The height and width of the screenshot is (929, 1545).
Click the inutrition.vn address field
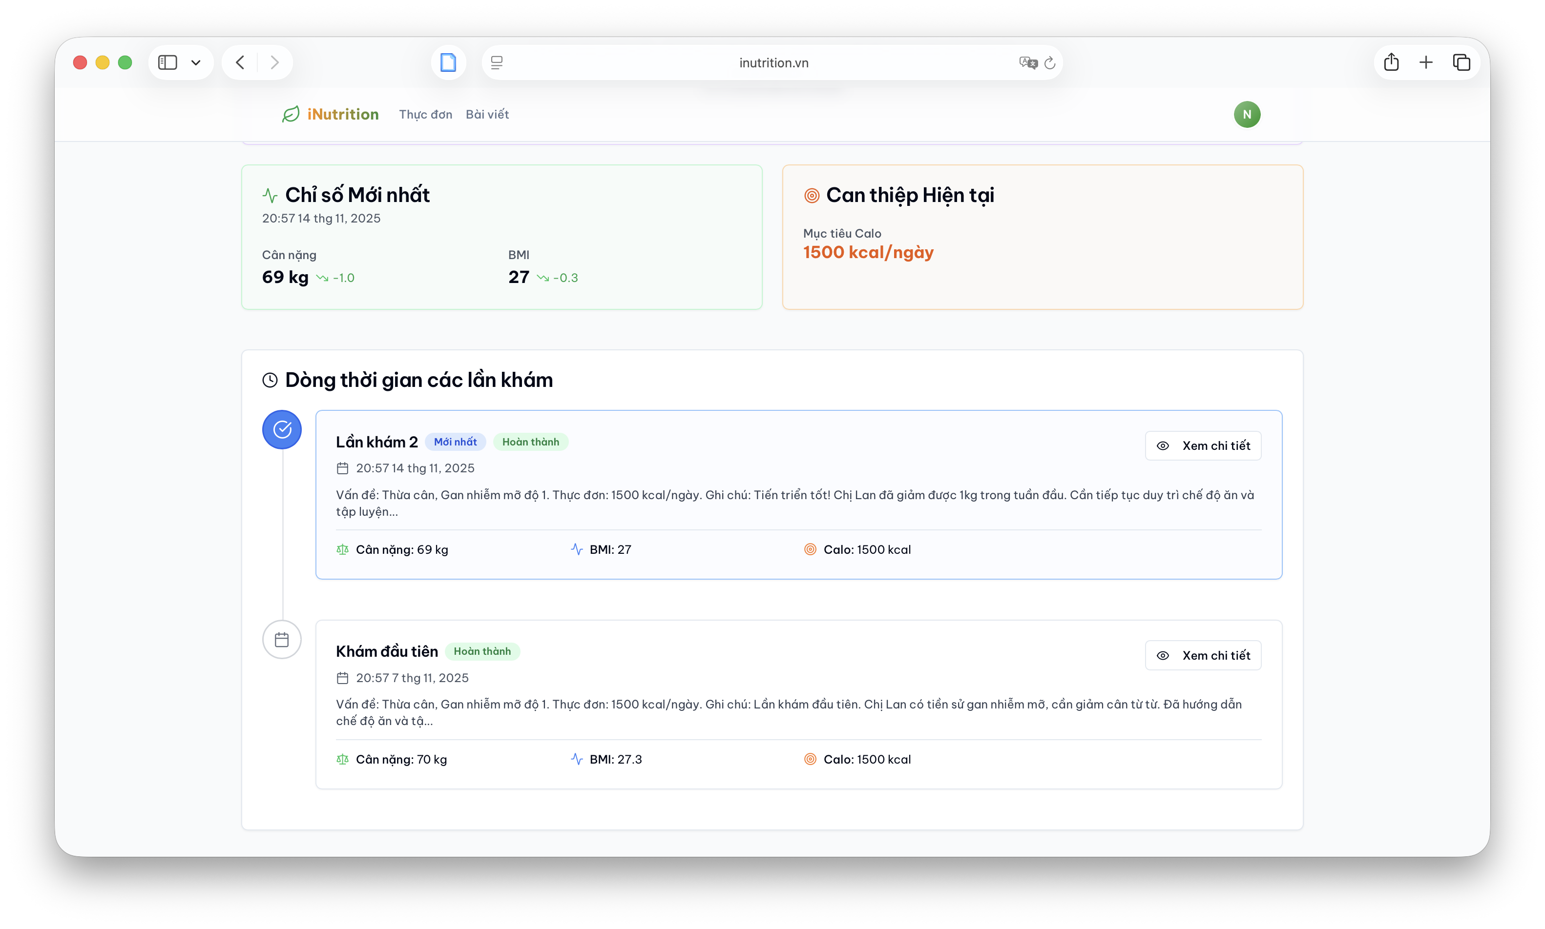click(x=773, y=62)
